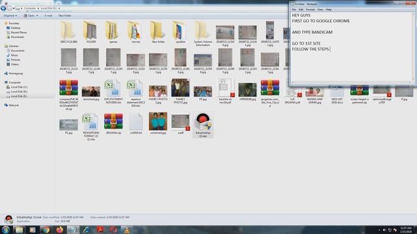417x234 pixels.
Task: Select the NANNA AND AMMA.jpg thumbnail
Action: click(315, 92)
